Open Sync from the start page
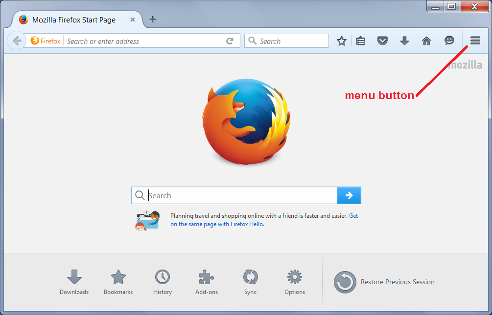 pos(250,282)
